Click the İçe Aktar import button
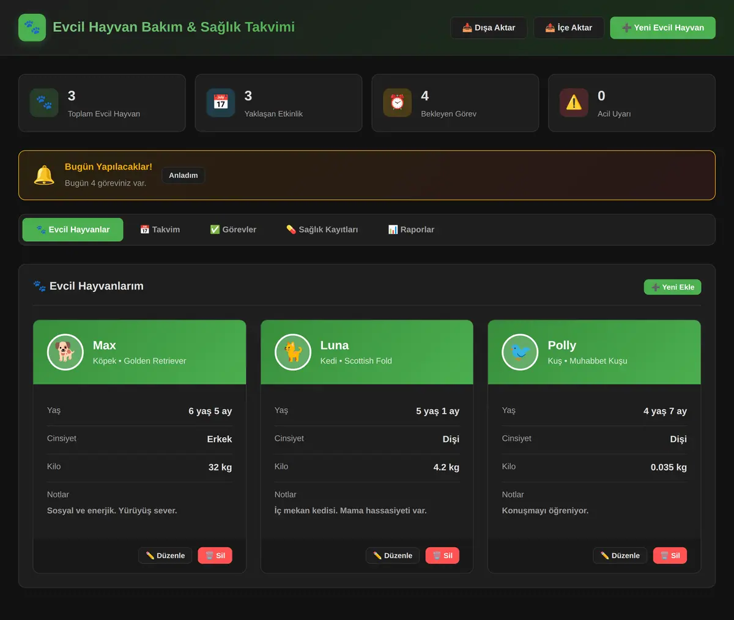Screen dimensions: 734x620 coord(569,28)
